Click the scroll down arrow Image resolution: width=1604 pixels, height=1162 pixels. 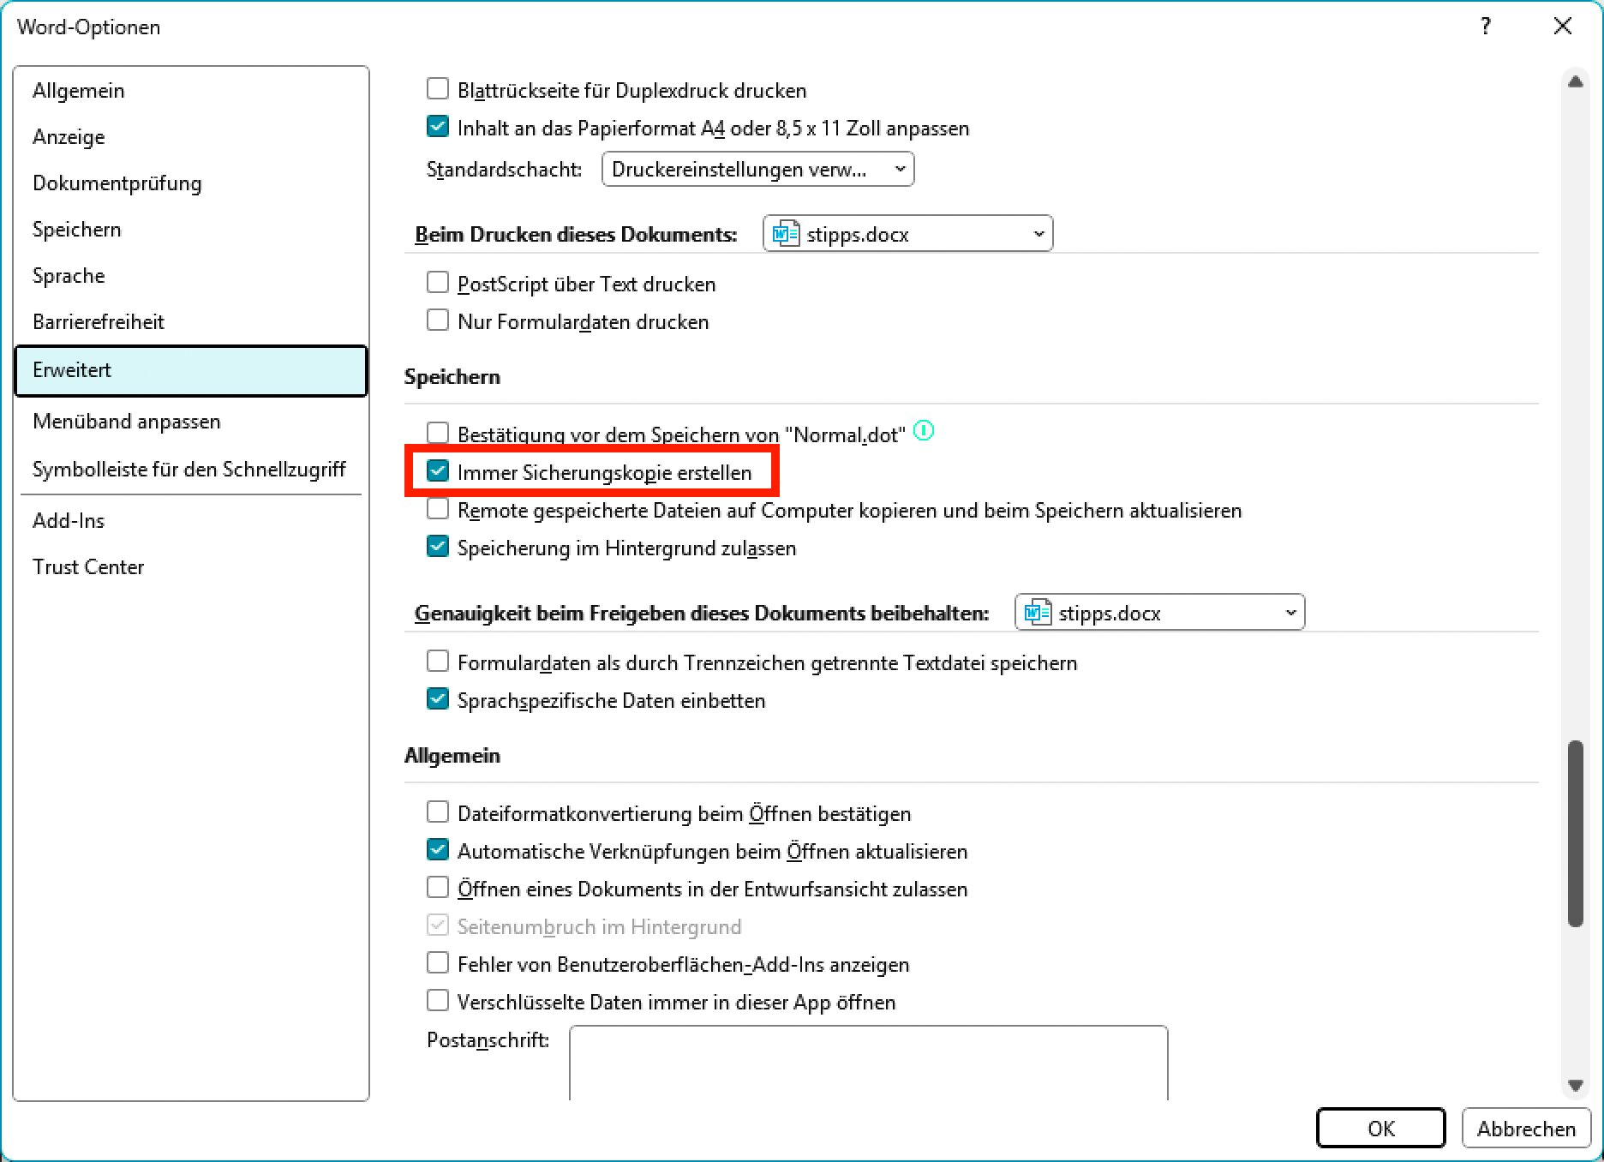click(1575, 1085)
